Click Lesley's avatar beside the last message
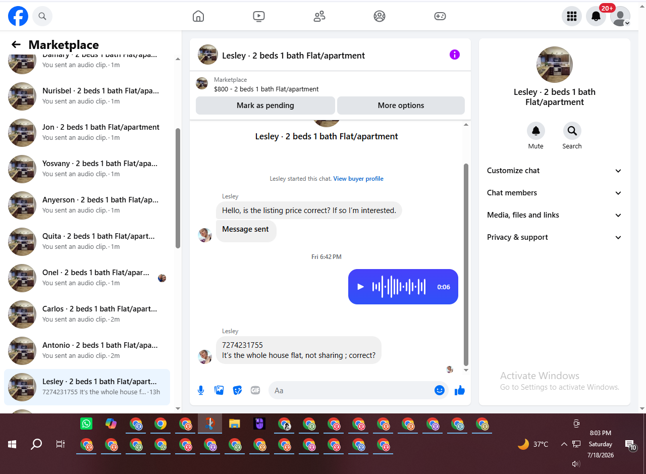 [x=205, y=357]
